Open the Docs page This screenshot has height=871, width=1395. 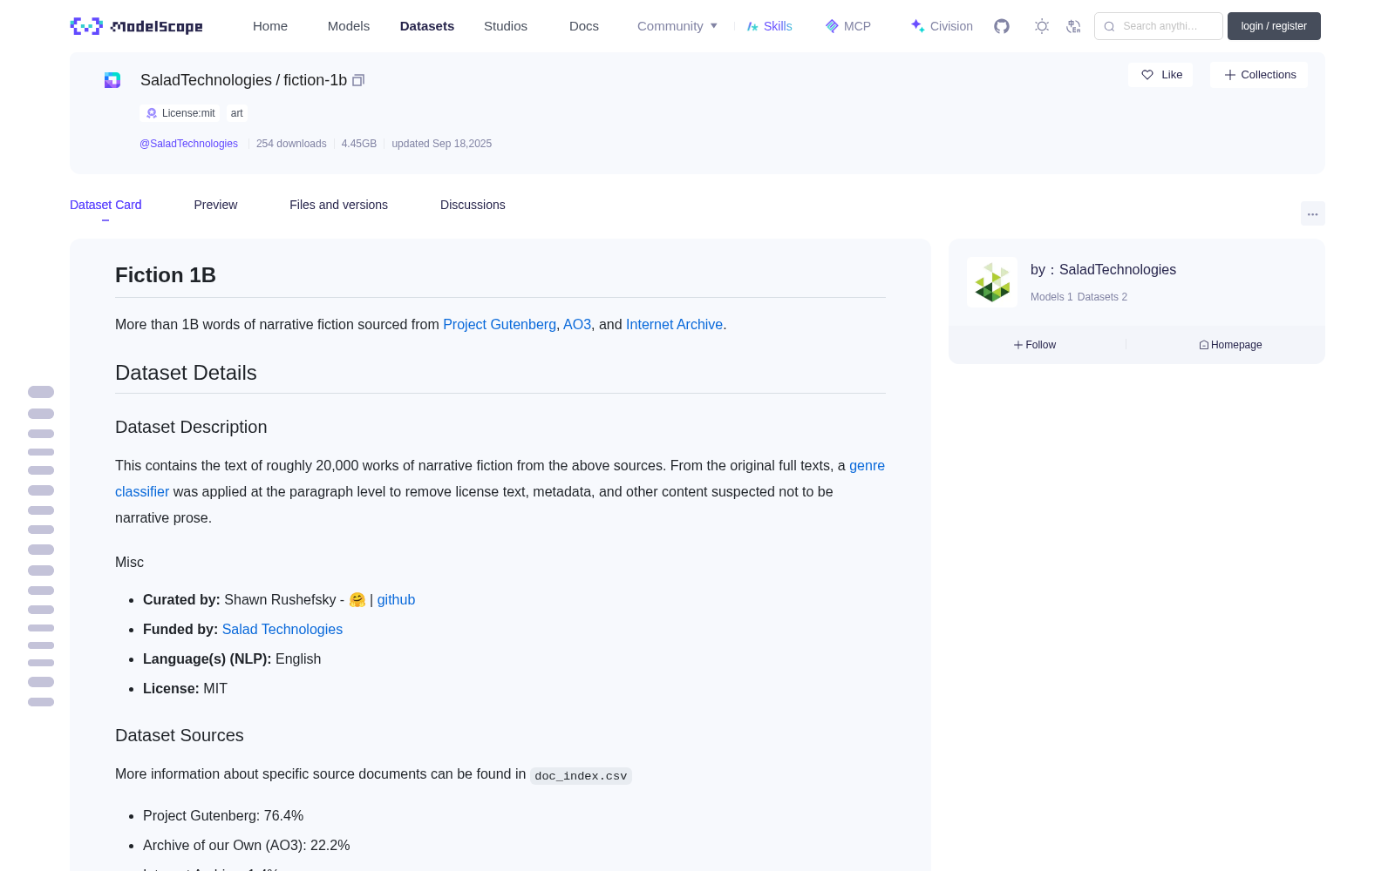pos(584,26)
